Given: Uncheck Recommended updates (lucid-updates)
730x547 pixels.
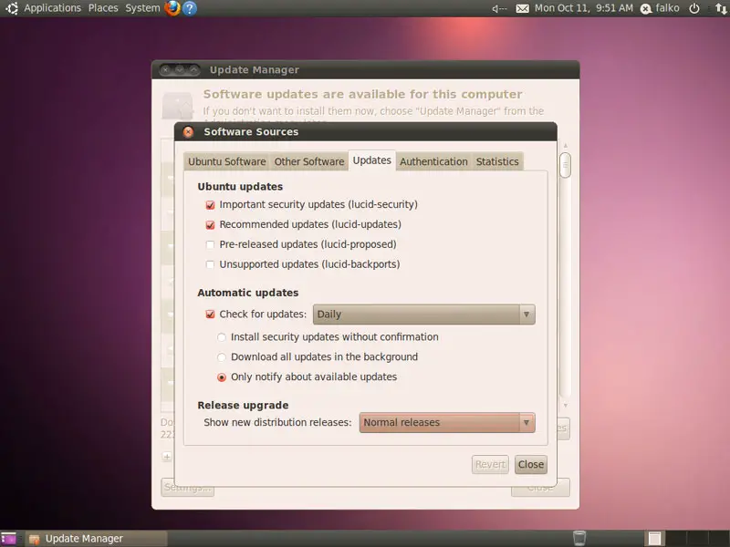Looking at the screenshot, I should [x=210, y=224].
